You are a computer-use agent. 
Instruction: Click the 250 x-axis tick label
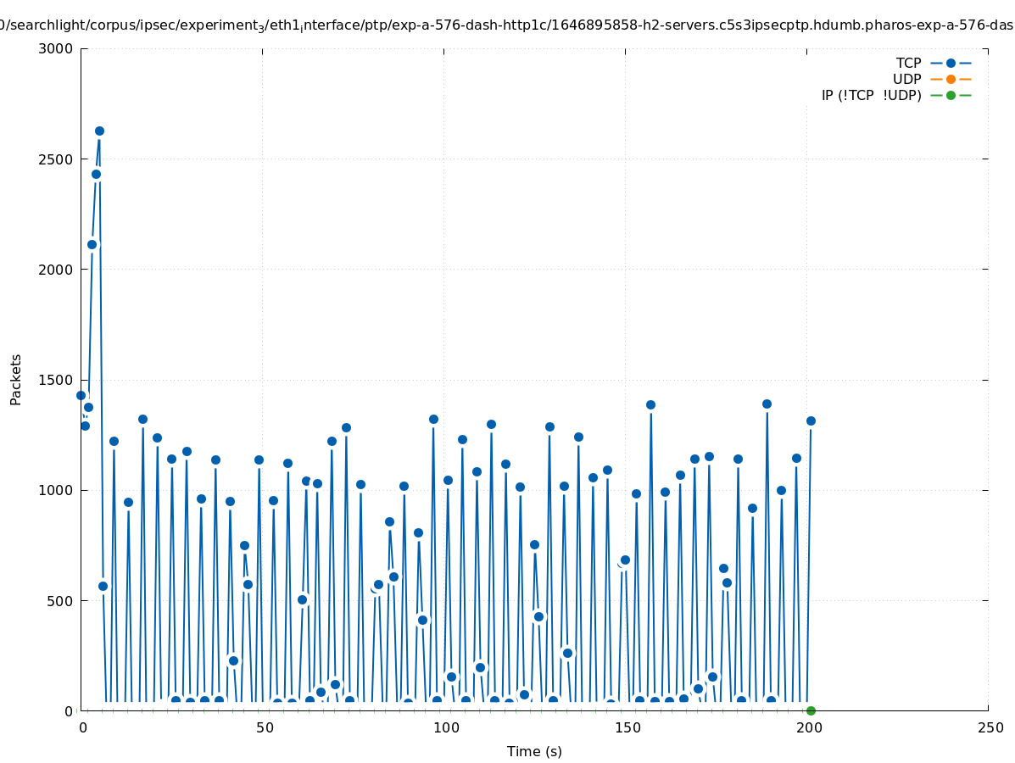point(990,727)
